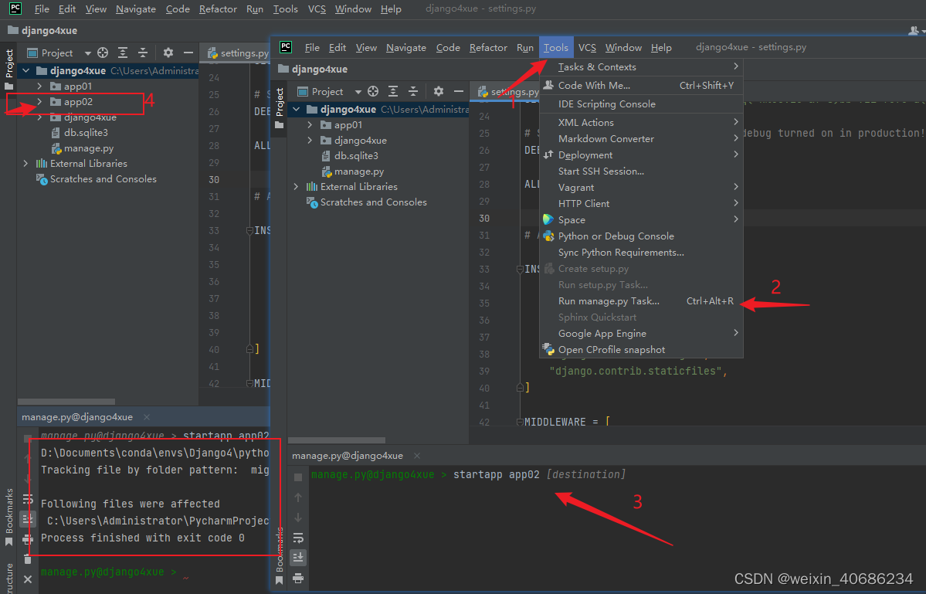
Task: Open the HTTP Client submenu
Action: [641, 204]
